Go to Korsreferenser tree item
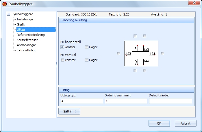Image resolution: width=202 pixels, height=132 pixels. pos(27,40)
